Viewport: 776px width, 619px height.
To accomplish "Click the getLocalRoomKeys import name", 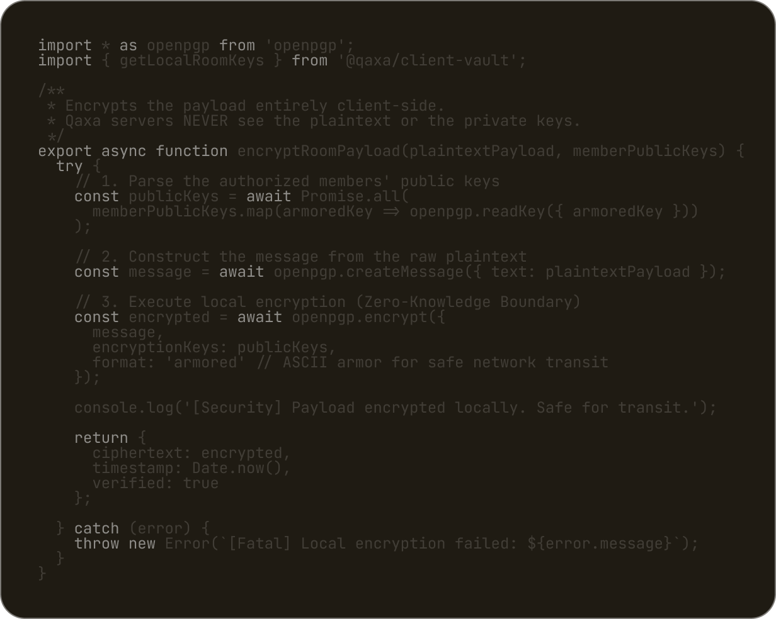I will tap(191, 60).
